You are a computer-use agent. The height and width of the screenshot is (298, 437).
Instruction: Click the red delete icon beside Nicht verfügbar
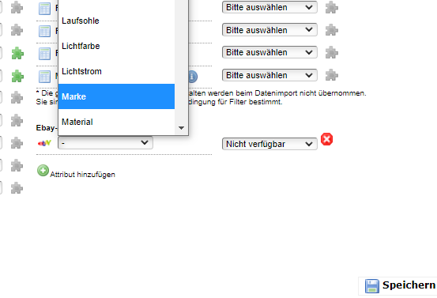click(x=326, y=139)
